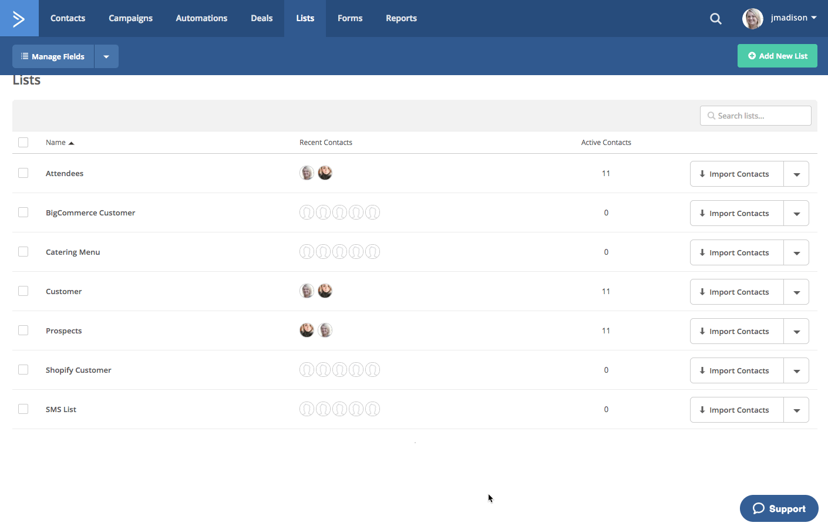
Task: Click first avatar in Attendees recent contacts
Action: 307,173
